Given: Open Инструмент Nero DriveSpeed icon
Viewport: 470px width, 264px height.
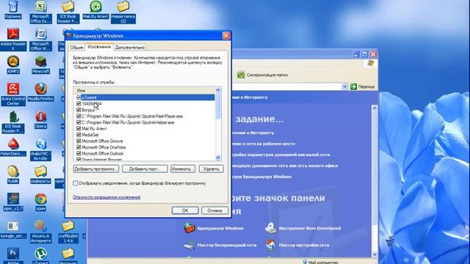Looking at the screenshot, I should tap(271, 228).
